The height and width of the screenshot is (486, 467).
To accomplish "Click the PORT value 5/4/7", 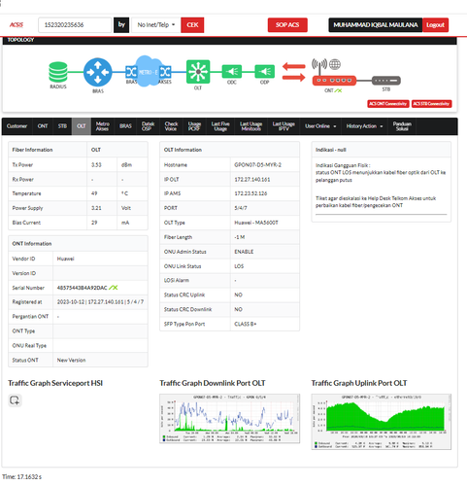I will click(241, 208).
